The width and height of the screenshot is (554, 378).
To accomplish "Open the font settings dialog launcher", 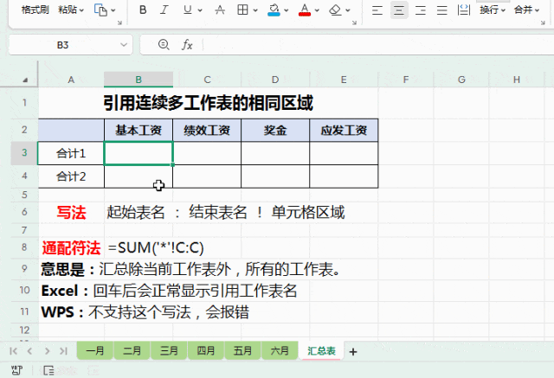I will 354,22.
